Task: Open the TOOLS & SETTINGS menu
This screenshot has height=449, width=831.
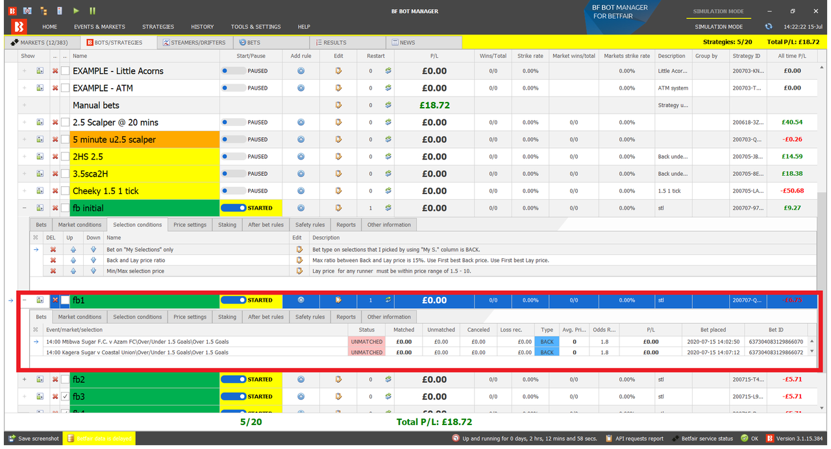Action: [256, 27]
